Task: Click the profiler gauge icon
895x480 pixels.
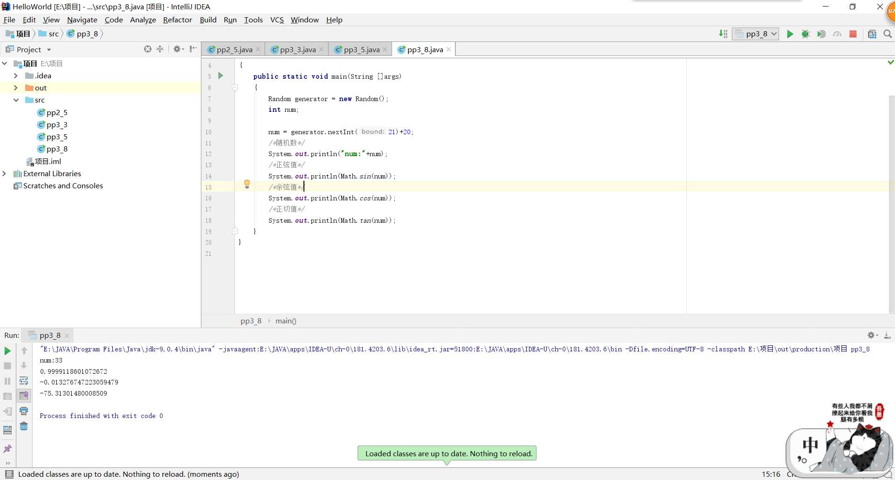Action: pos(837,34)
